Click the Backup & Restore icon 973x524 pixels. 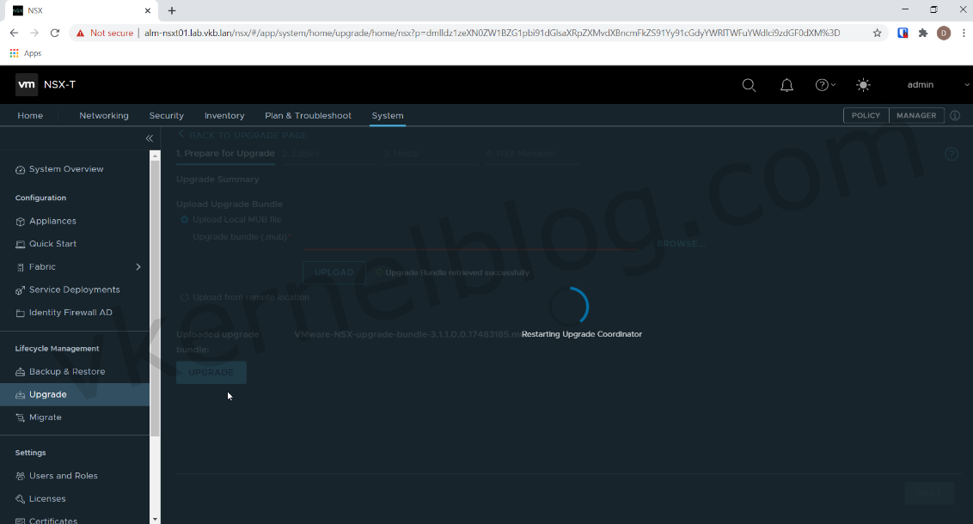pyautogui.click(x=19, y=371)
